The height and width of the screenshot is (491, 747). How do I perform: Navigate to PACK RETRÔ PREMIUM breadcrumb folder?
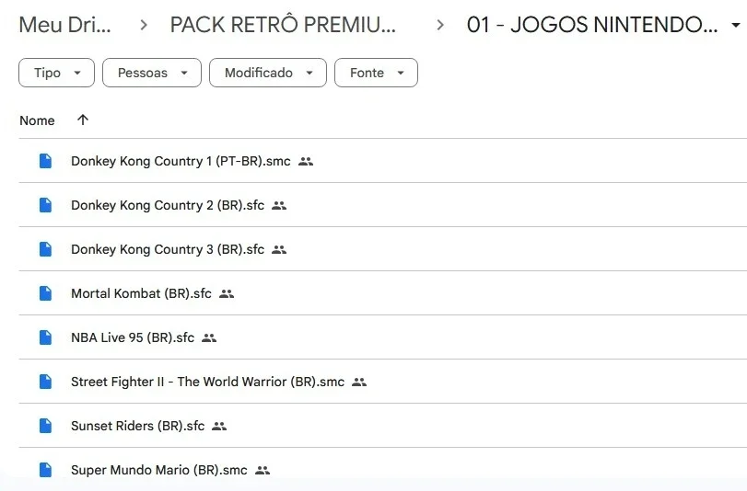283,25
